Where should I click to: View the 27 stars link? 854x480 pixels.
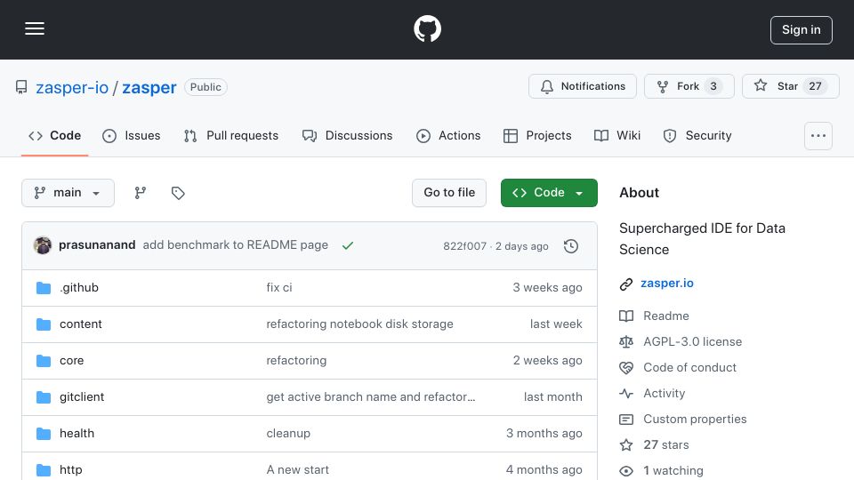click(x=665, y=444)
